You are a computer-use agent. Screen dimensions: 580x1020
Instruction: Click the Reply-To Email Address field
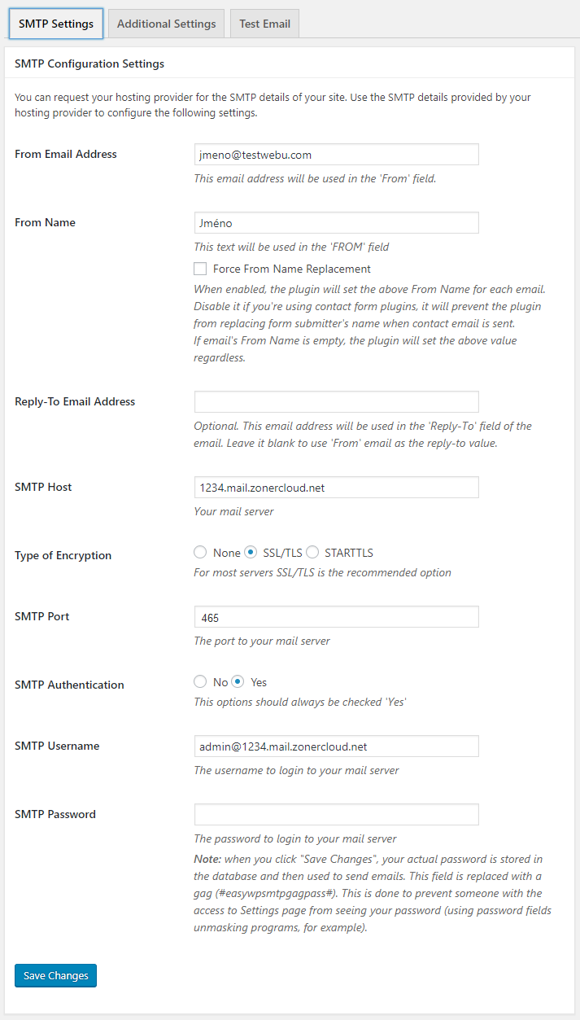[336, 402]
